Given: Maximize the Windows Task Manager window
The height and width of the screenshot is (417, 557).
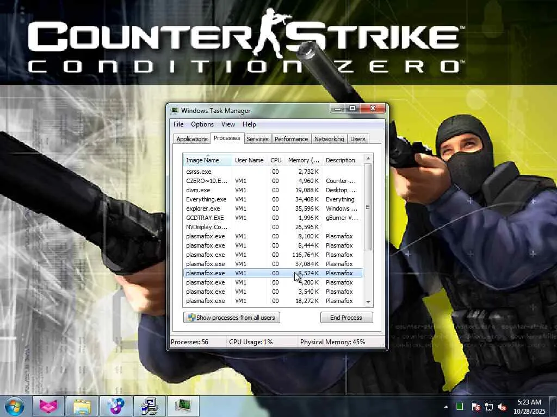Looking at the screenshot, I should [x=352, y=108].
